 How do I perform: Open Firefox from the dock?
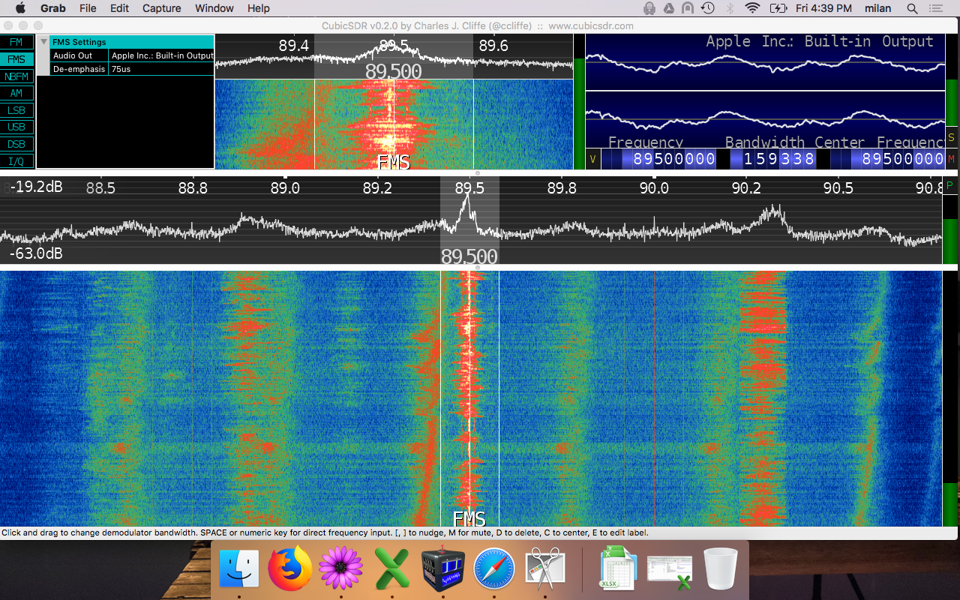point(289,569)
